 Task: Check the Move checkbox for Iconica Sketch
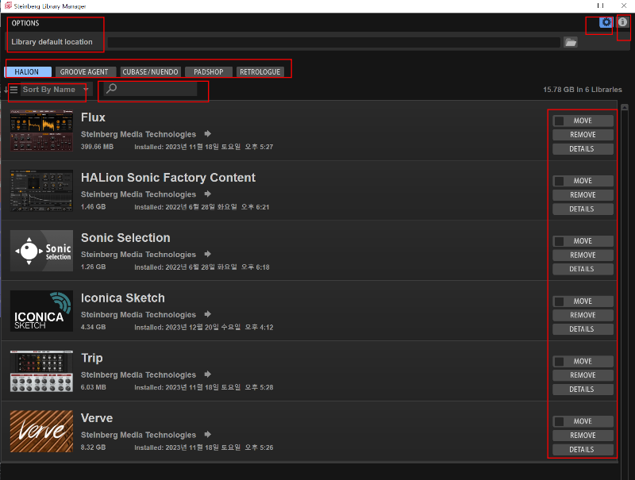[560, 301]
